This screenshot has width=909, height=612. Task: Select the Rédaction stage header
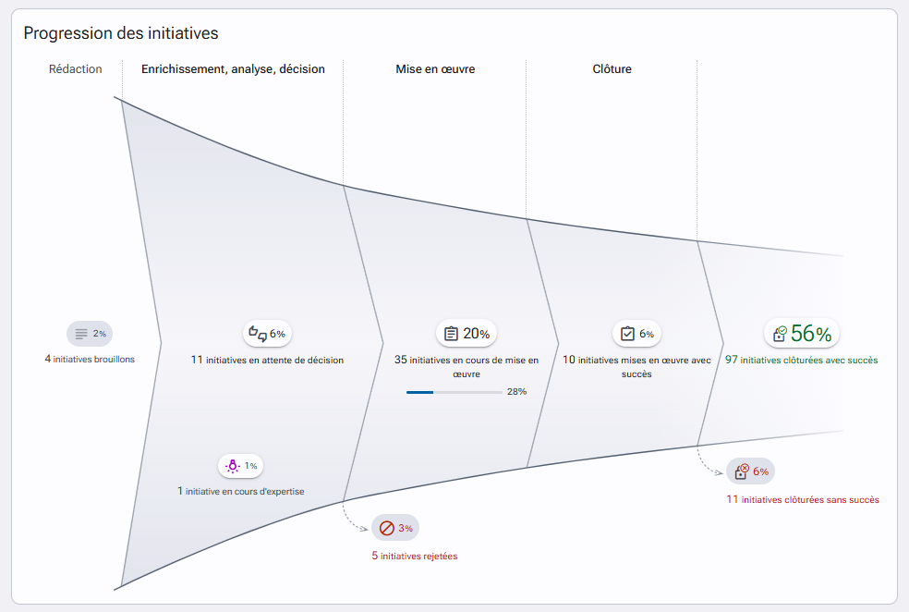76,69
